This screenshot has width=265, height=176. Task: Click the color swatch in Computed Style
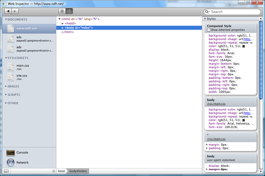click(x=243, y=46)
